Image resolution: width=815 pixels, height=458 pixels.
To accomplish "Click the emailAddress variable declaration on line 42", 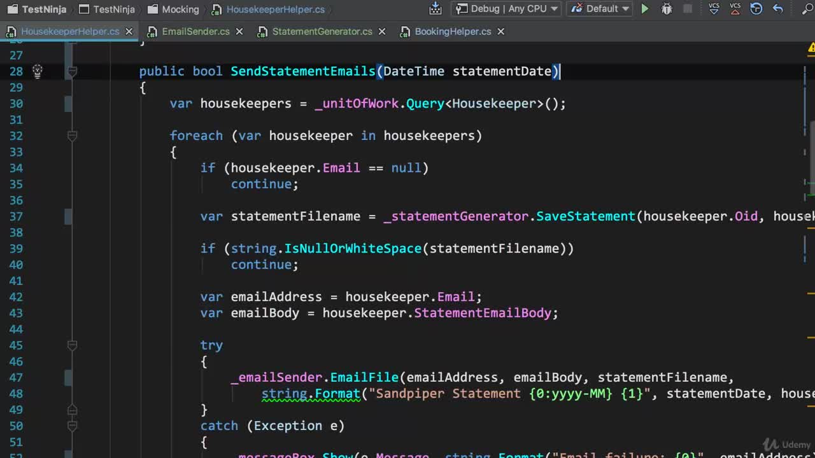I will pyautogui.click(x=276, y=296).
